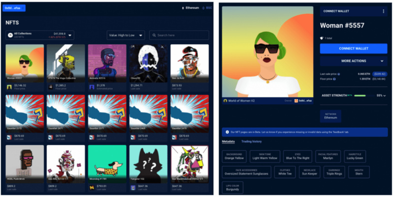Click key icon on Clown 09 thumbnail
The height and width of the screenshot is (197, 394).
coord(132,47)
